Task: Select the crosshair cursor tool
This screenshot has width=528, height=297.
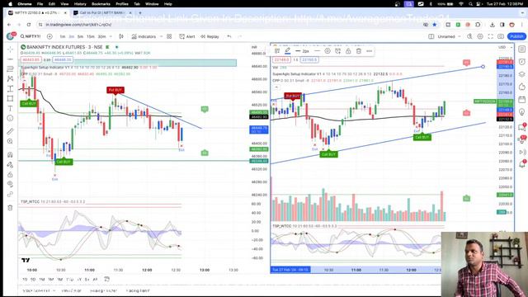Action: coord(10,49)
